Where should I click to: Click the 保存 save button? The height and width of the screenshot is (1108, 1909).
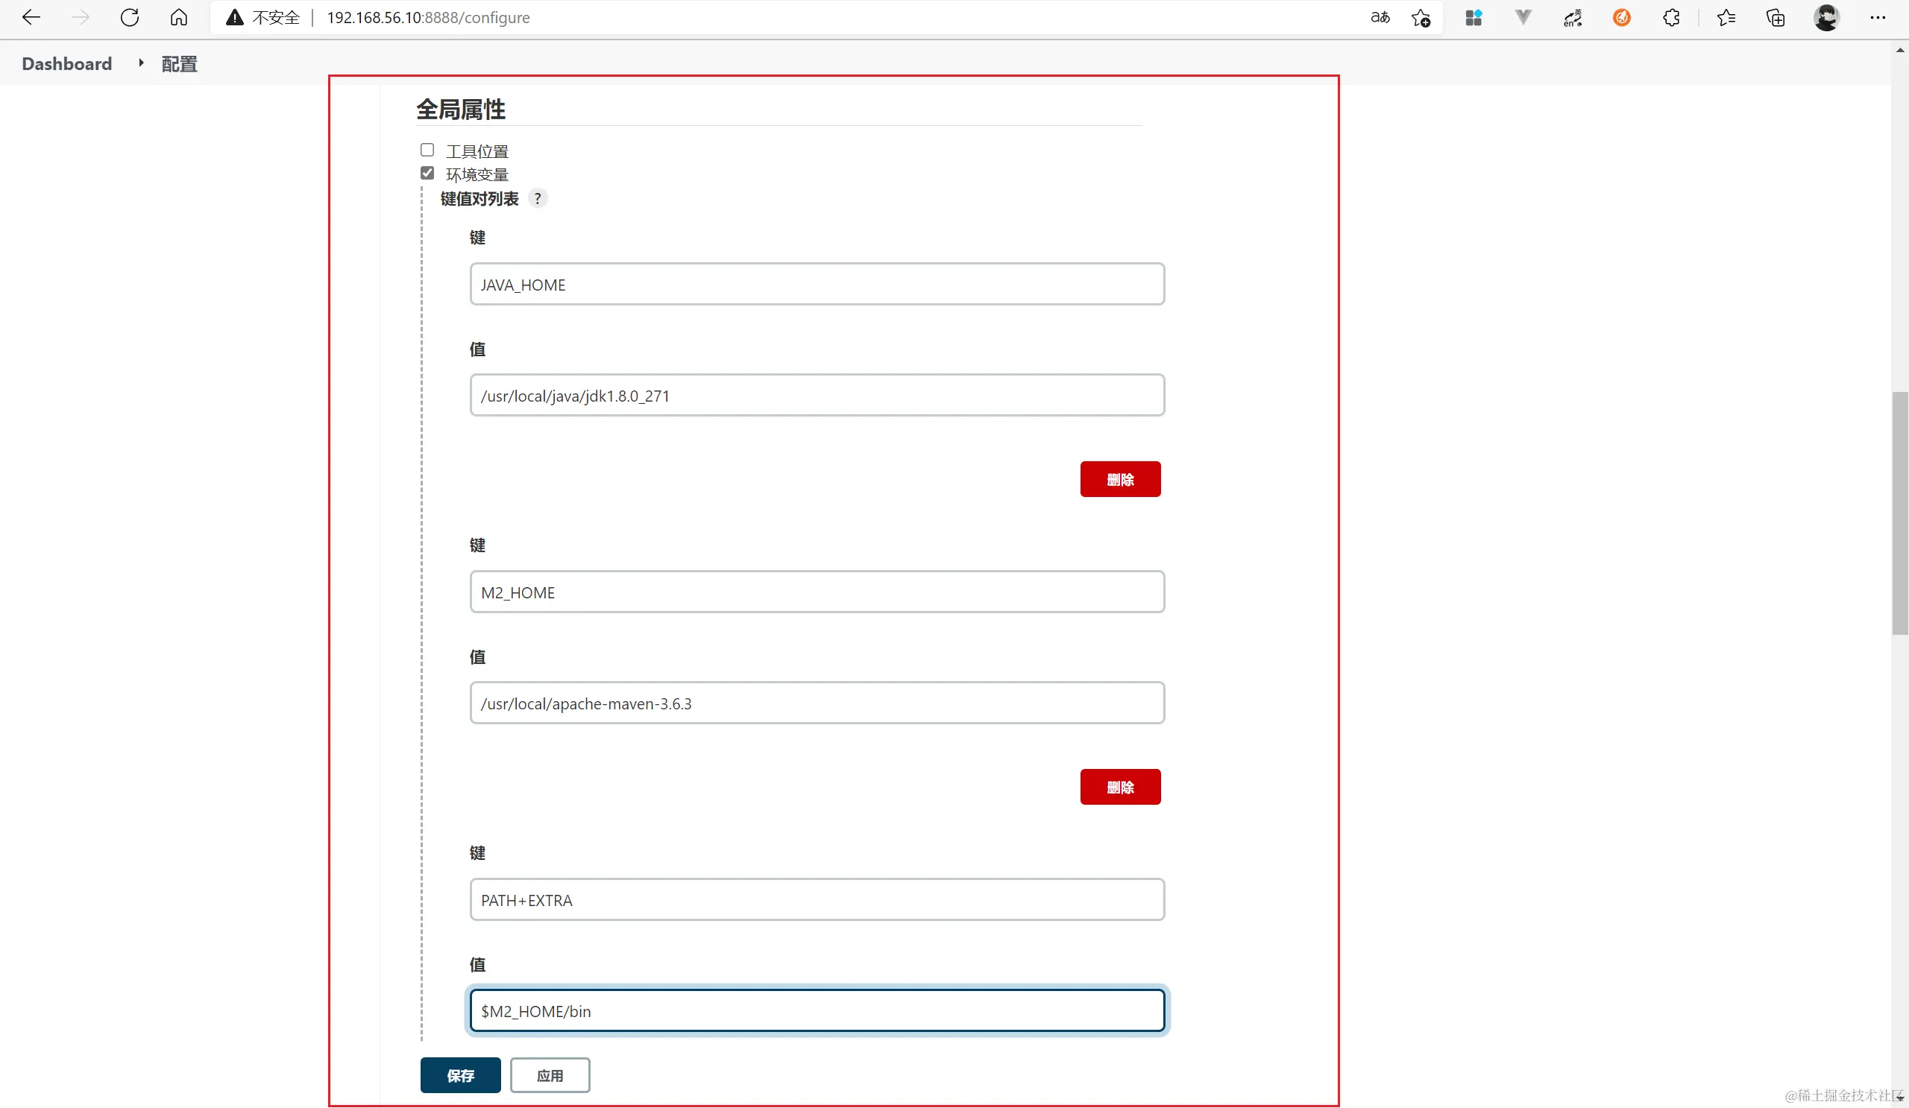pos(460,1075)
